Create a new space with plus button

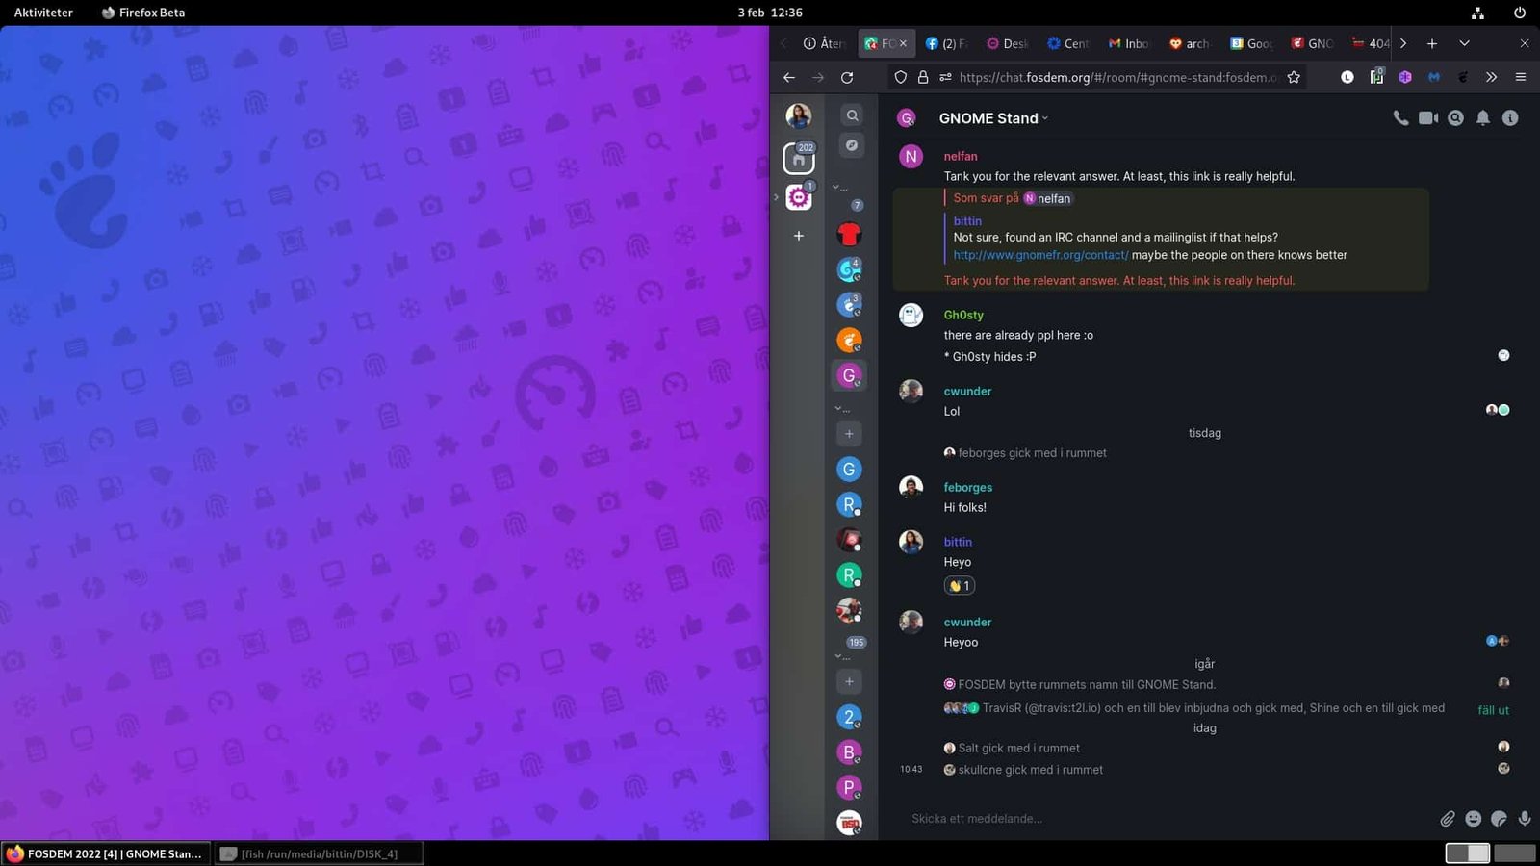798,236
